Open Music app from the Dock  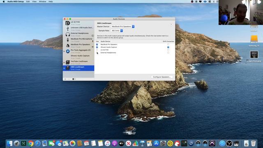pyautogui.click(x=107, y=143)
